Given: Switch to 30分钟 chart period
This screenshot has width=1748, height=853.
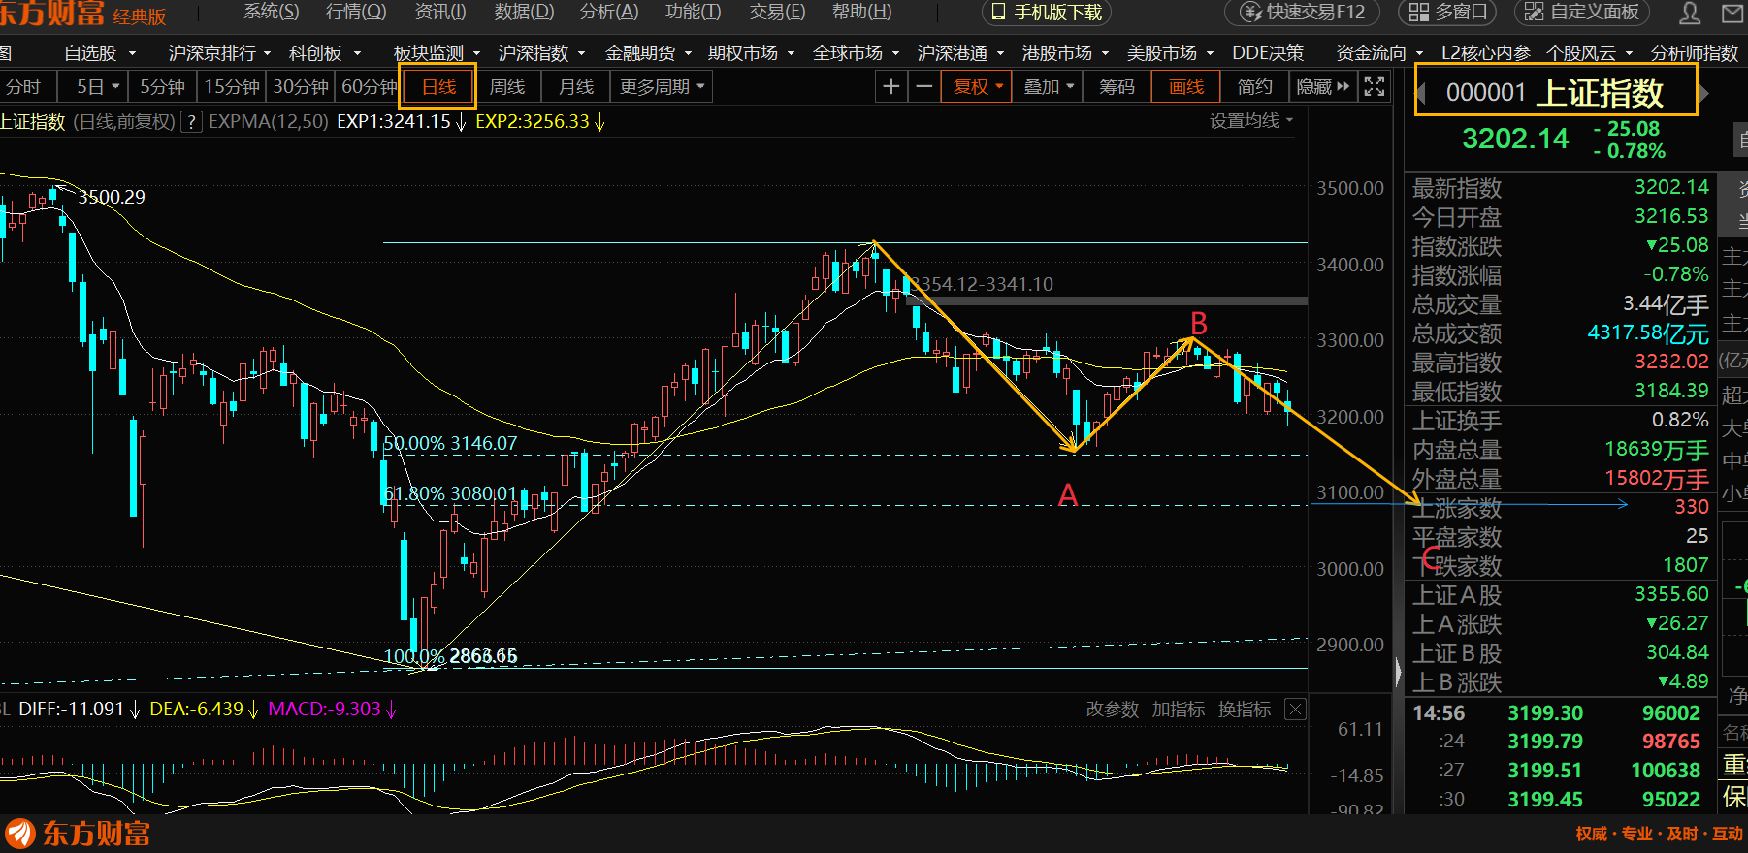Looking at the screenshot, I should point(301,87).
